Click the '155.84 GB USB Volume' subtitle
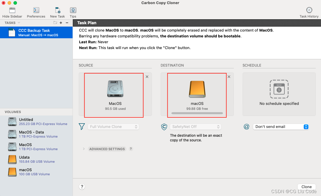321x196 pixels. click(x=37, y=162)
